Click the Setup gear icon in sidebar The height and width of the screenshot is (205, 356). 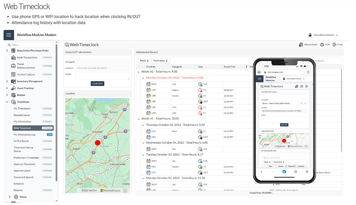(x=16, y=197)
